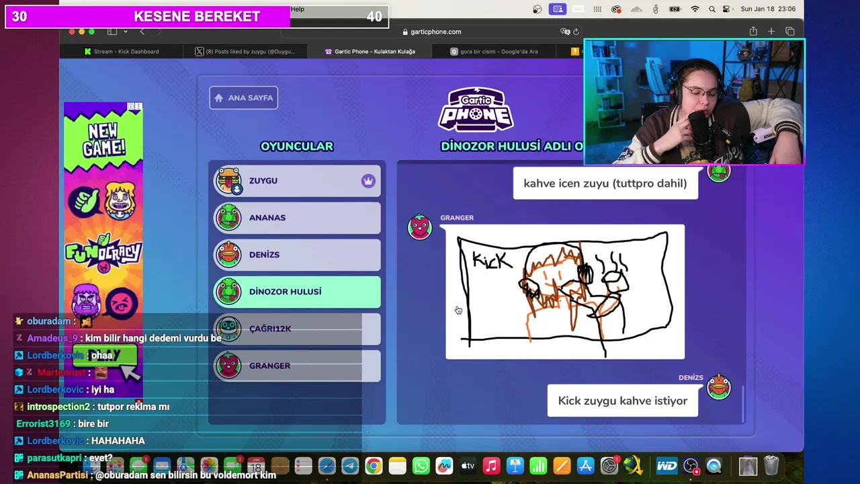Open Control Center in the menu bar
This screenshot has height=484, width=860.
pos(726,9)
